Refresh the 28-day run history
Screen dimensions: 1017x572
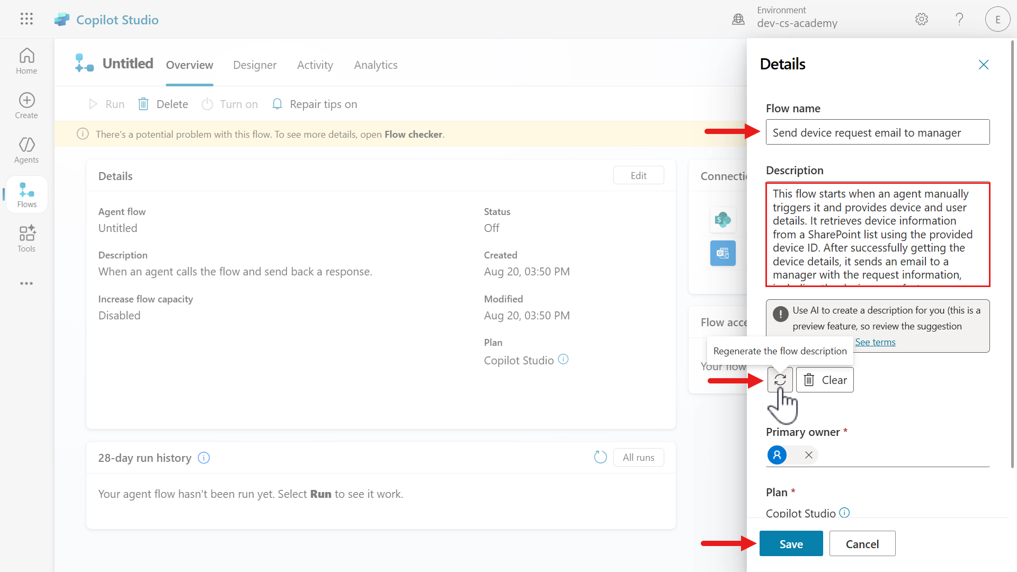600,457
